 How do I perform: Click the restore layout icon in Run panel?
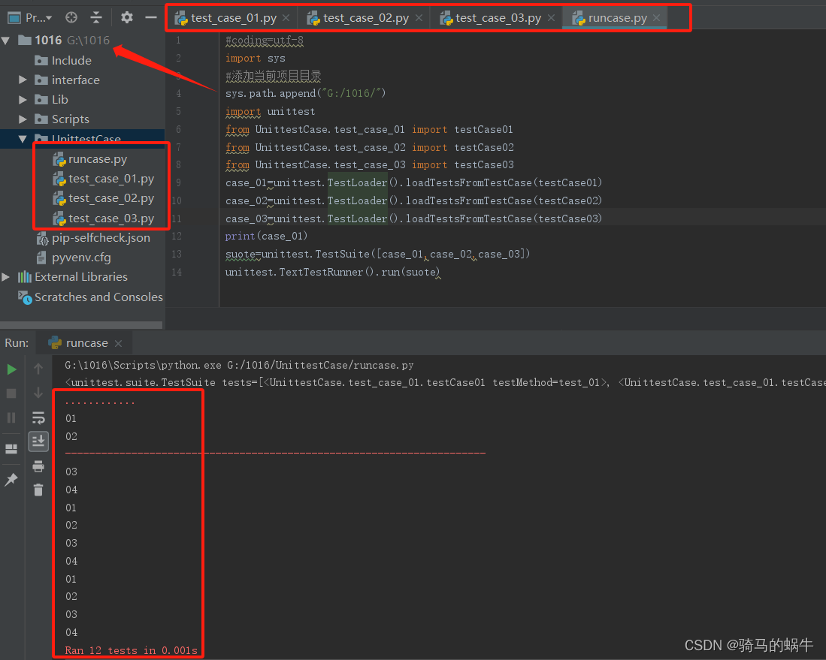coord(11,449)
